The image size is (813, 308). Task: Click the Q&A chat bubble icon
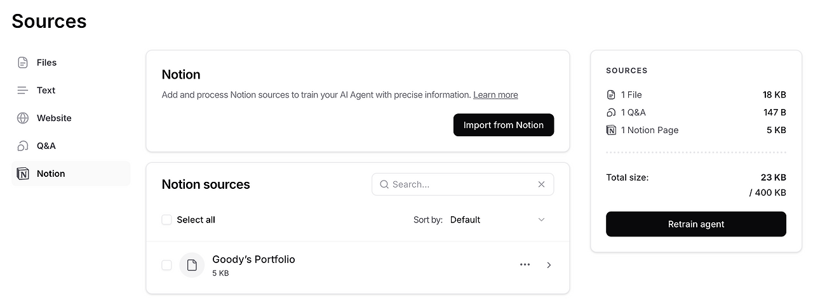coord(23,146)
